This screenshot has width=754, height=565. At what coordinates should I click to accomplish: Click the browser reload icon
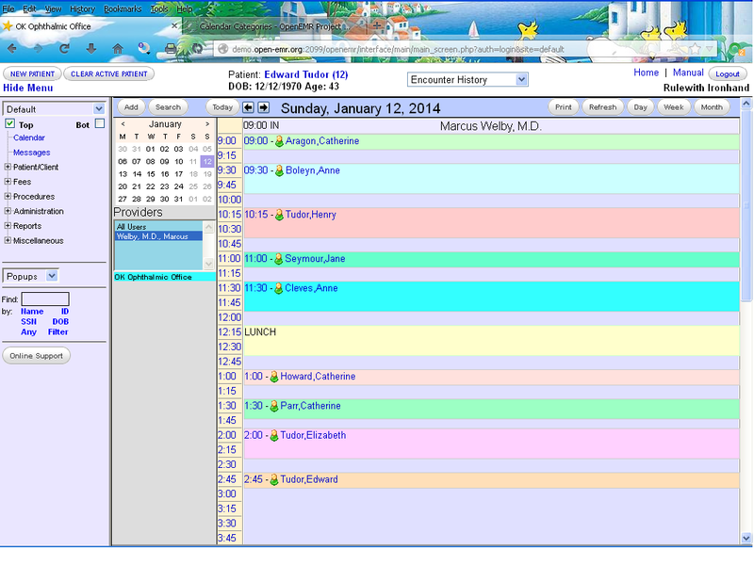coord(64,48)
